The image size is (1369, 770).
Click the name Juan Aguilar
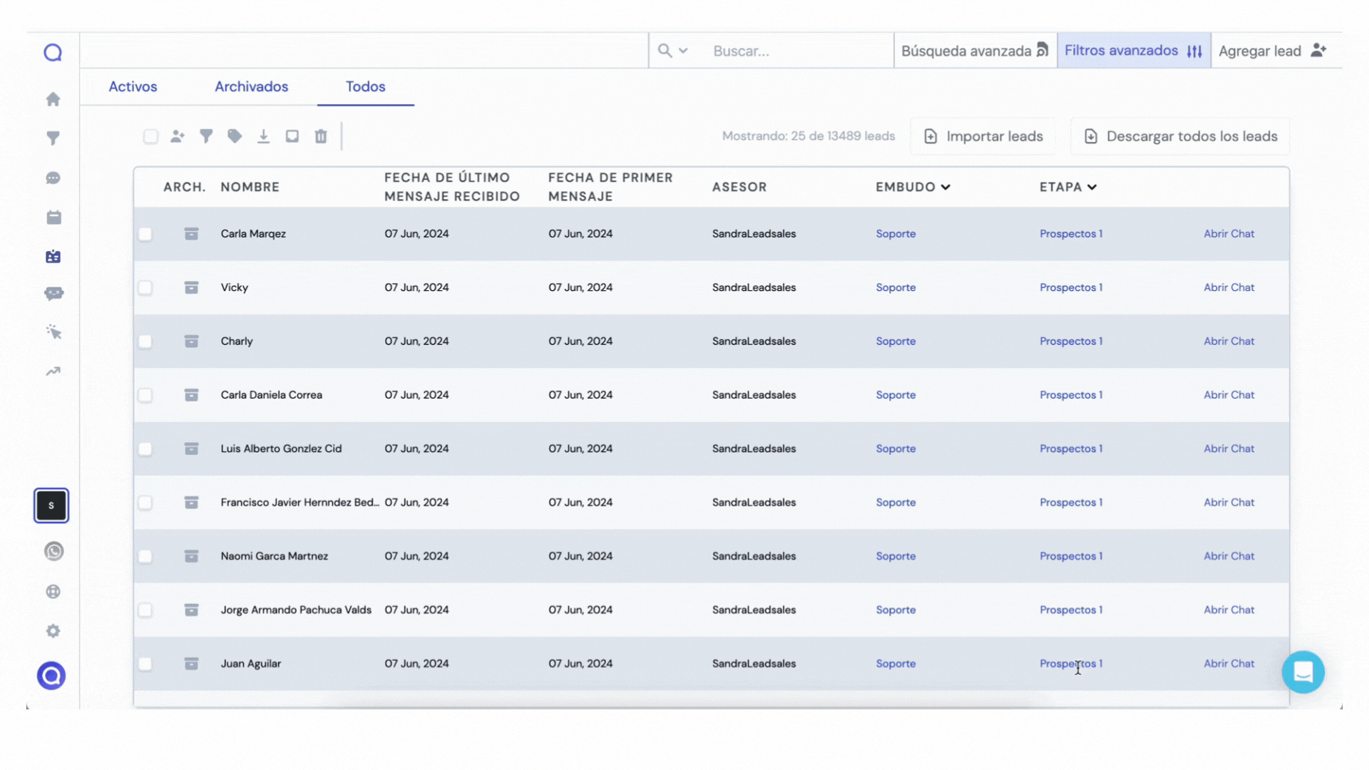pyautogui.click(x=250, y=664)
